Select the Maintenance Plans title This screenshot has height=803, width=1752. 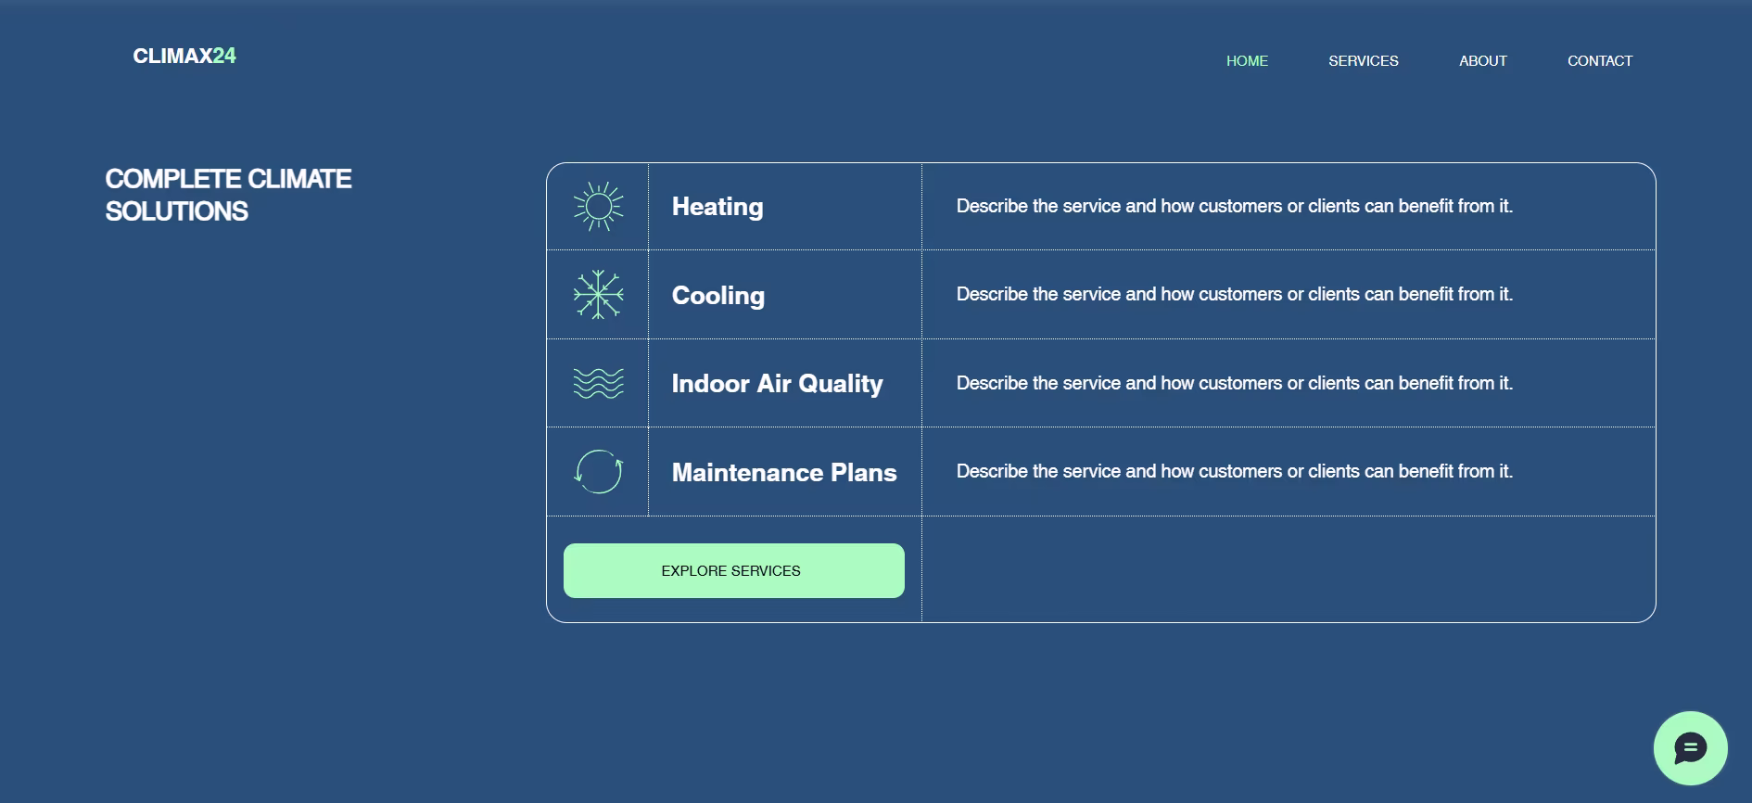(784, 472)
